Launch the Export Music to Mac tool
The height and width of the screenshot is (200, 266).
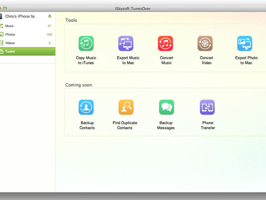point(126,43)
